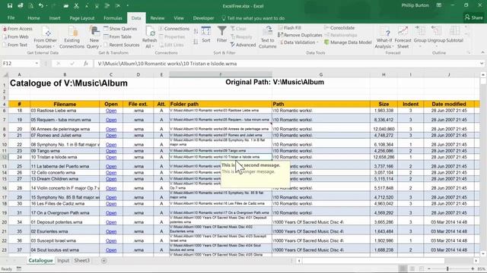The height and width of the screenshot is (273, 487).
Task: Click Advanced filter option
Action: tap(243, 45)
